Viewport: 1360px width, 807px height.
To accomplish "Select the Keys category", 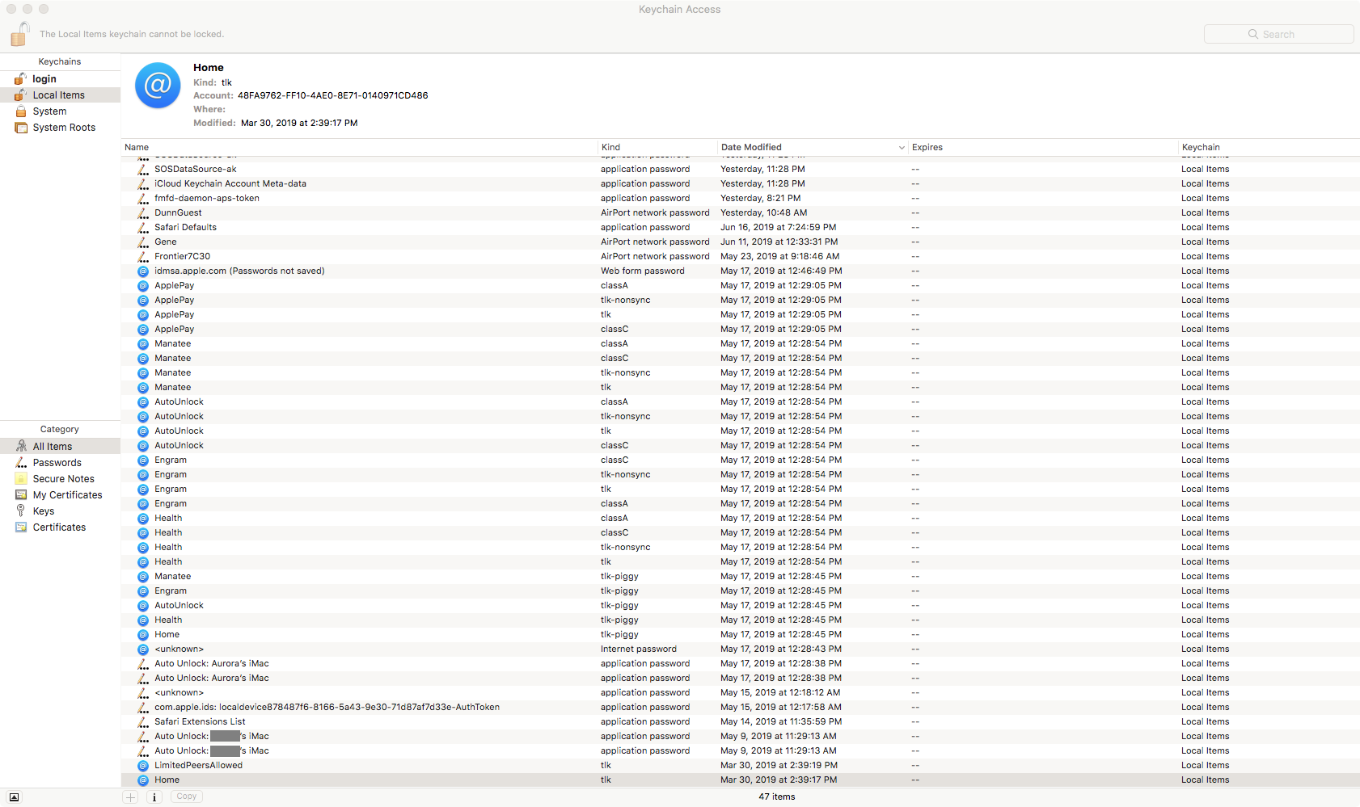I will (x=43, y=511).
